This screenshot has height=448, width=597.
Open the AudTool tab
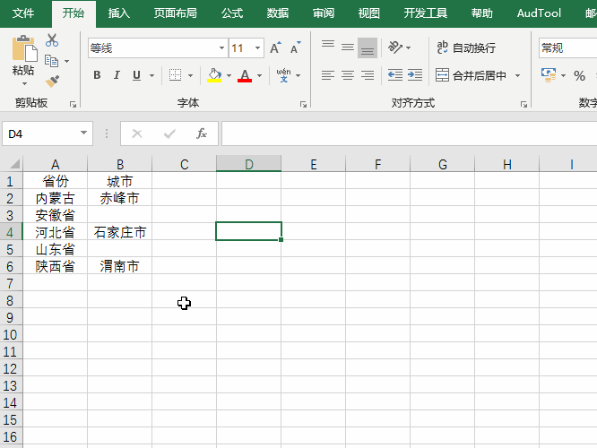click(539, 13)
